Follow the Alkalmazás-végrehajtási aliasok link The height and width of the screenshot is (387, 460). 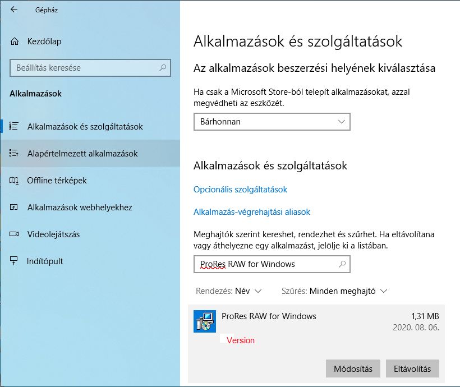251,212
